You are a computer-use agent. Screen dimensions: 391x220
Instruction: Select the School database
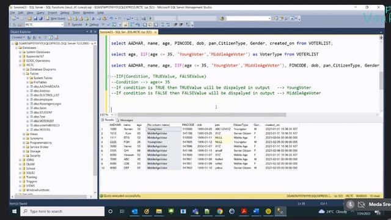31,169
